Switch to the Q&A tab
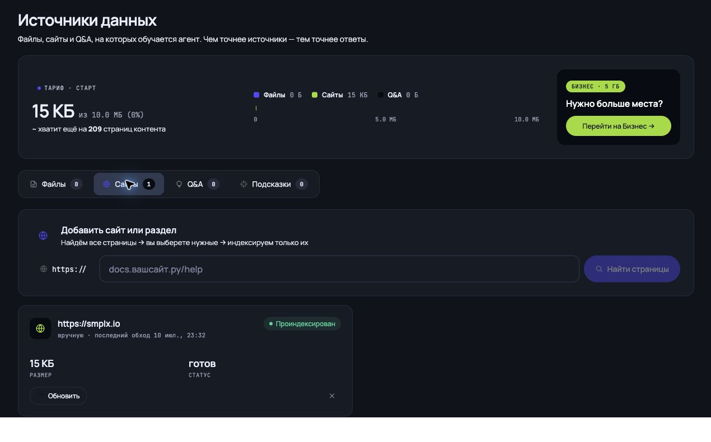The height and width of the screenshot is (442, 711). (196, 184)
